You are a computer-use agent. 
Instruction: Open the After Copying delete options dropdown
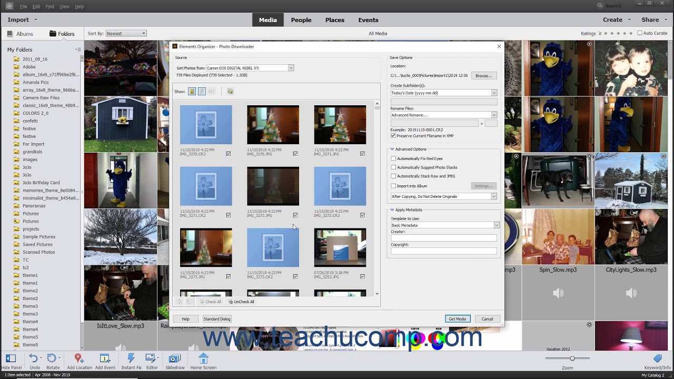tap(443, 196)
